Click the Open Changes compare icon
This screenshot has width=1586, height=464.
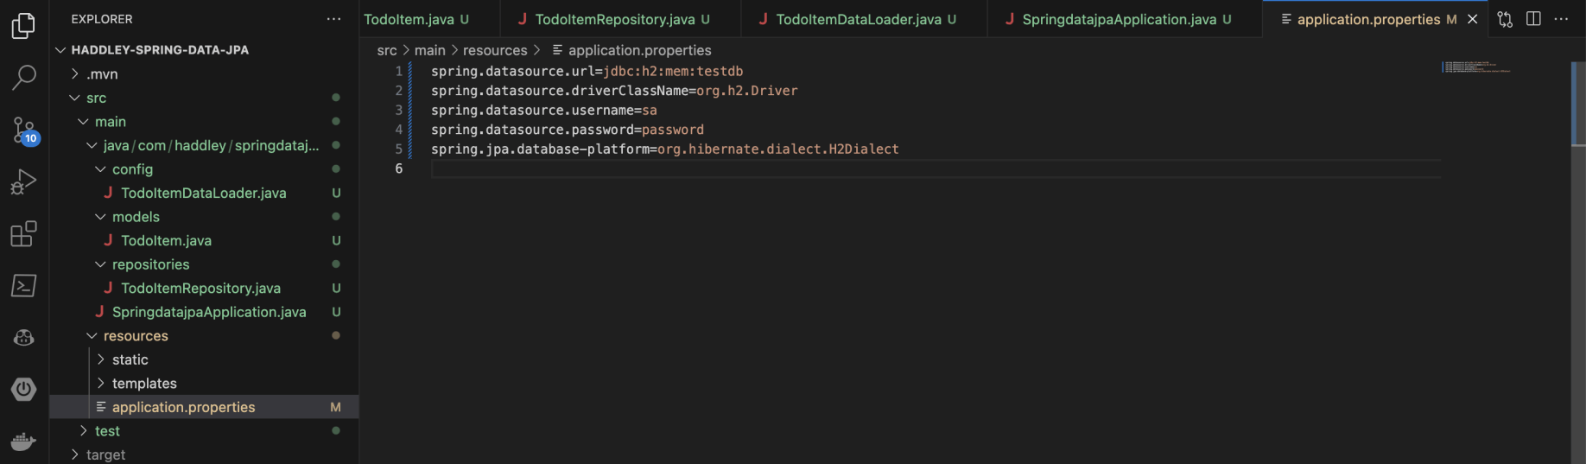pos(1505,19)
